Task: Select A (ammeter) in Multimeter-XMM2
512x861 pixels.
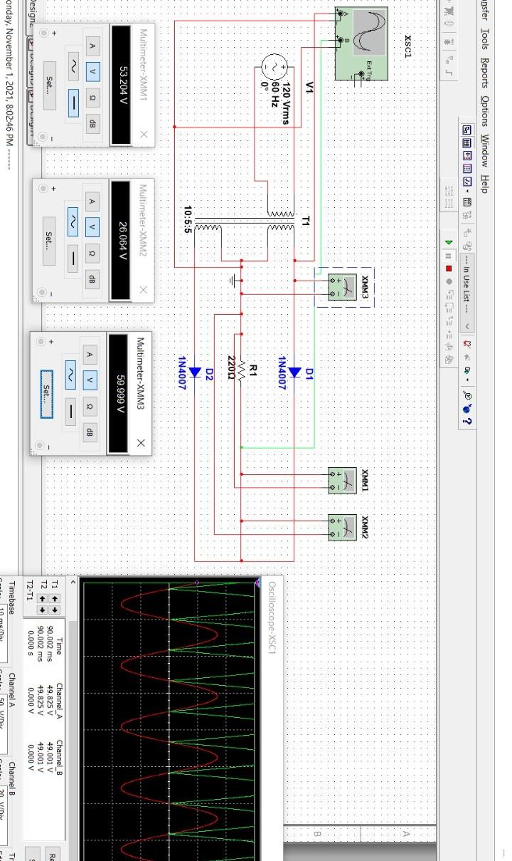Action: pyautogui.click(x=92, y=202)
